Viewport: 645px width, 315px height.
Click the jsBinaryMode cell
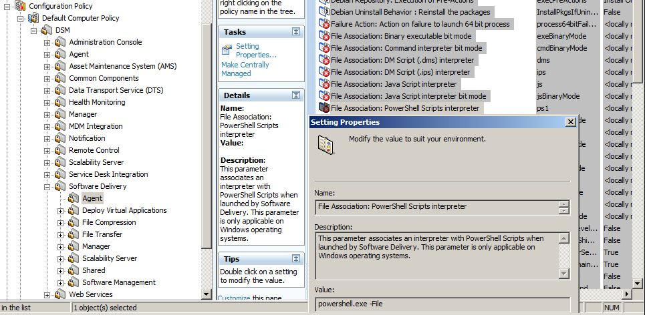pos(558,96)
